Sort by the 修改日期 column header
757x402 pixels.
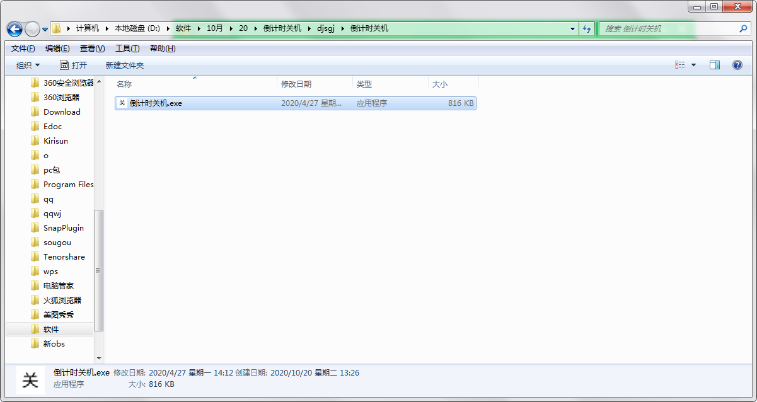pyautogui.click(x=296, y=84)
